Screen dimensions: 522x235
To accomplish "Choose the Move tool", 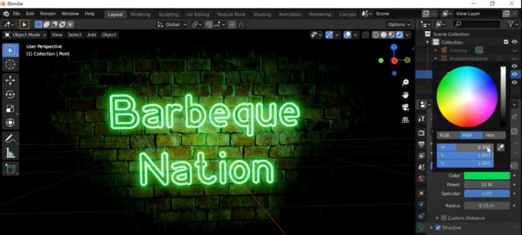I will tap(10, 80).
